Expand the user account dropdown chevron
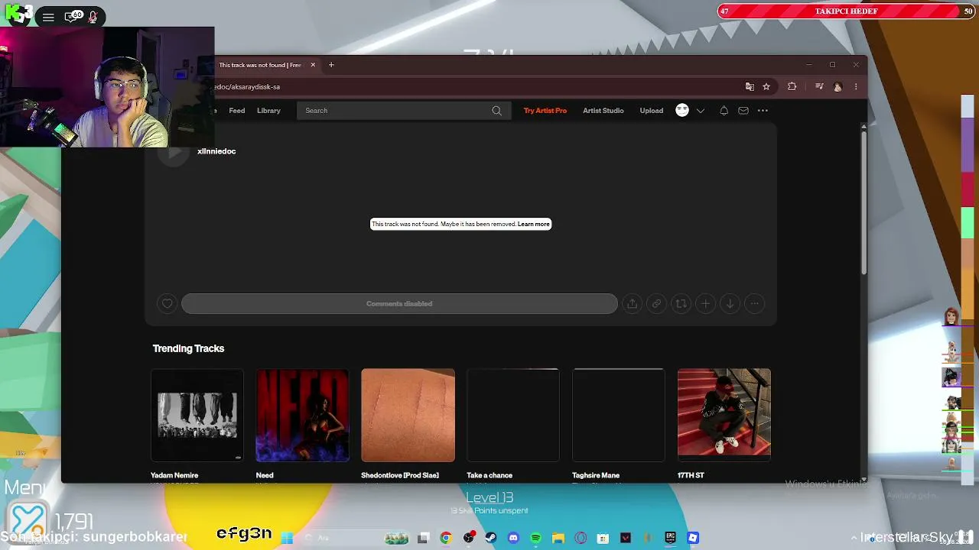 (700, 111)
